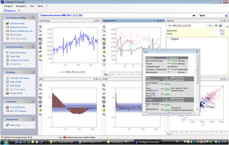
Task: Click the legend icon in Time Series toolbar
Action: [40, 39]
